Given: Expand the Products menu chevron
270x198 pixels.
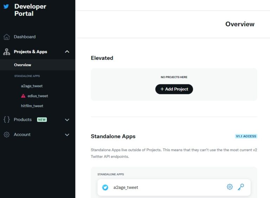Looking at the screenshot, I should click(67, 120).
